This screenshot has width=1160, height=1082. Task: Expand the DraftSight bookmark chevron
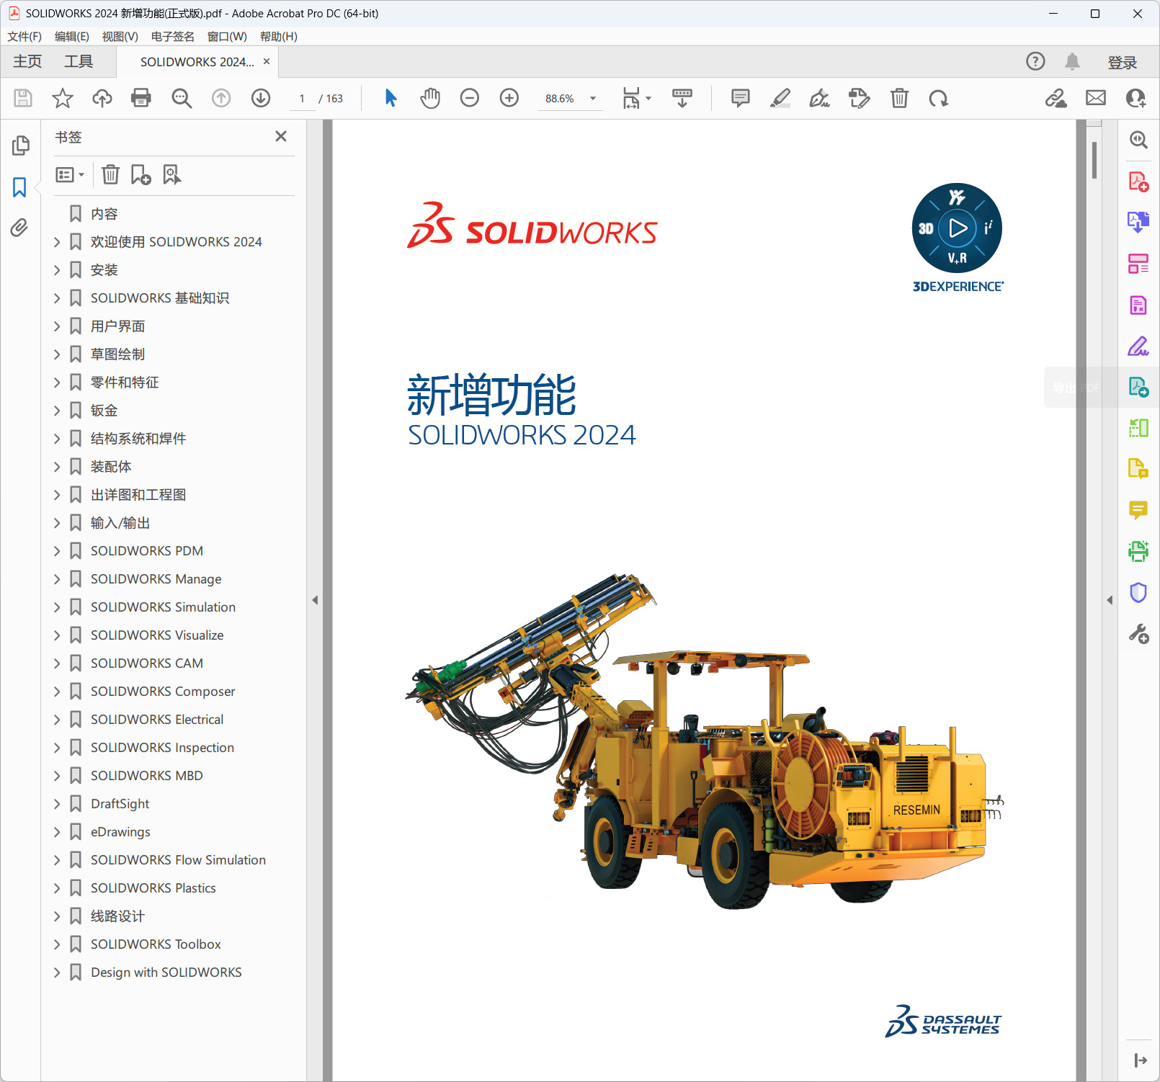(x=57, y=804)
